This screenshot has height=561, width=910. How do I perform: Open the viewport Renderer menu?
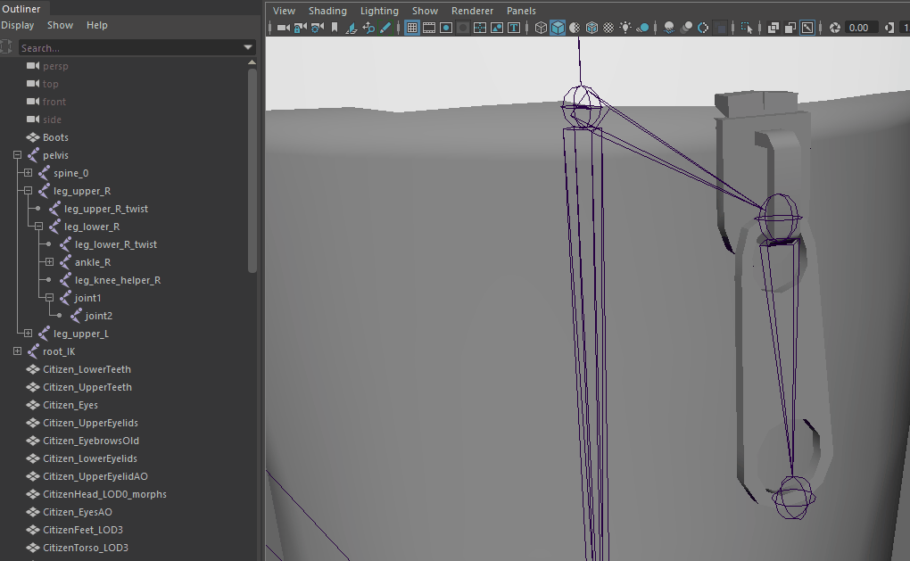pos(473,11)
